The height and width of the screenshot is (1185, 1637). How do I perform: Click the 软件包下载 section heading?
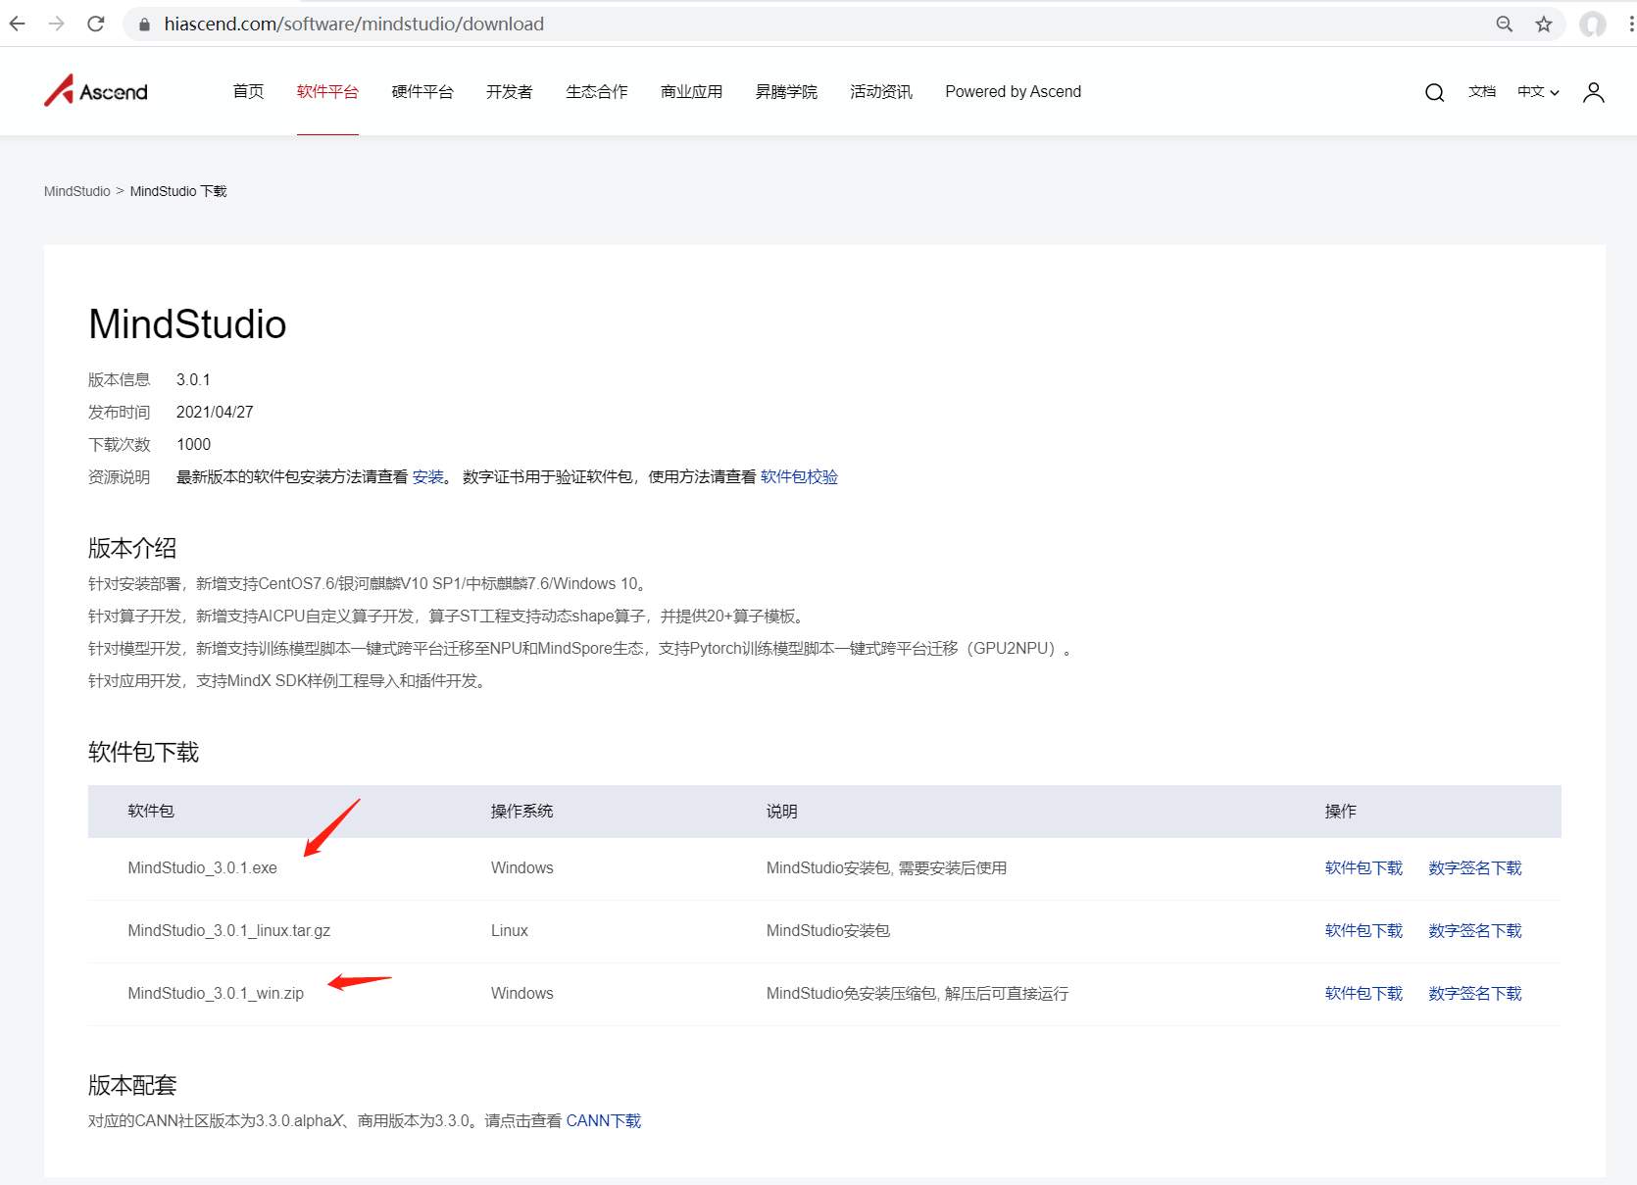click(x=143, y=752)
